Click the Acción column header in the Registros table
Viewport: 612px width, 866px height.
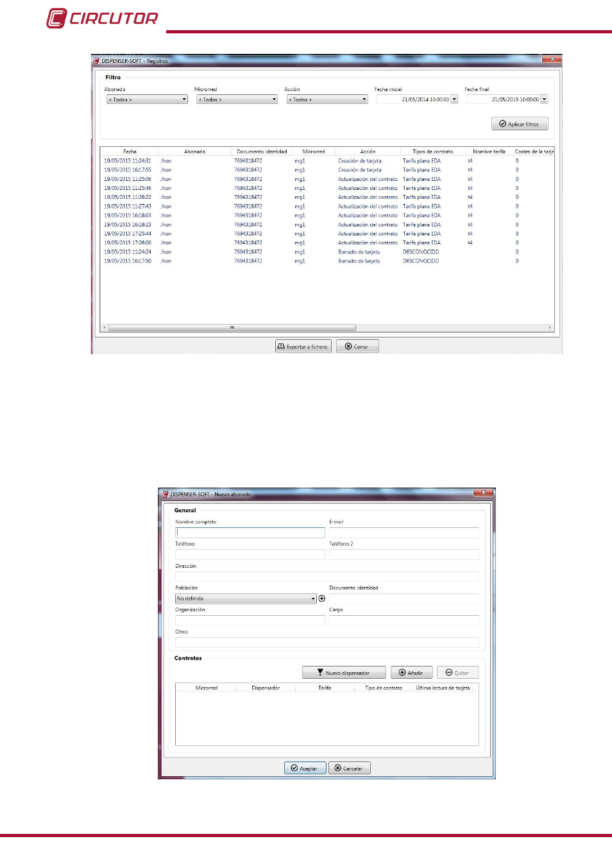click(368, 152)
